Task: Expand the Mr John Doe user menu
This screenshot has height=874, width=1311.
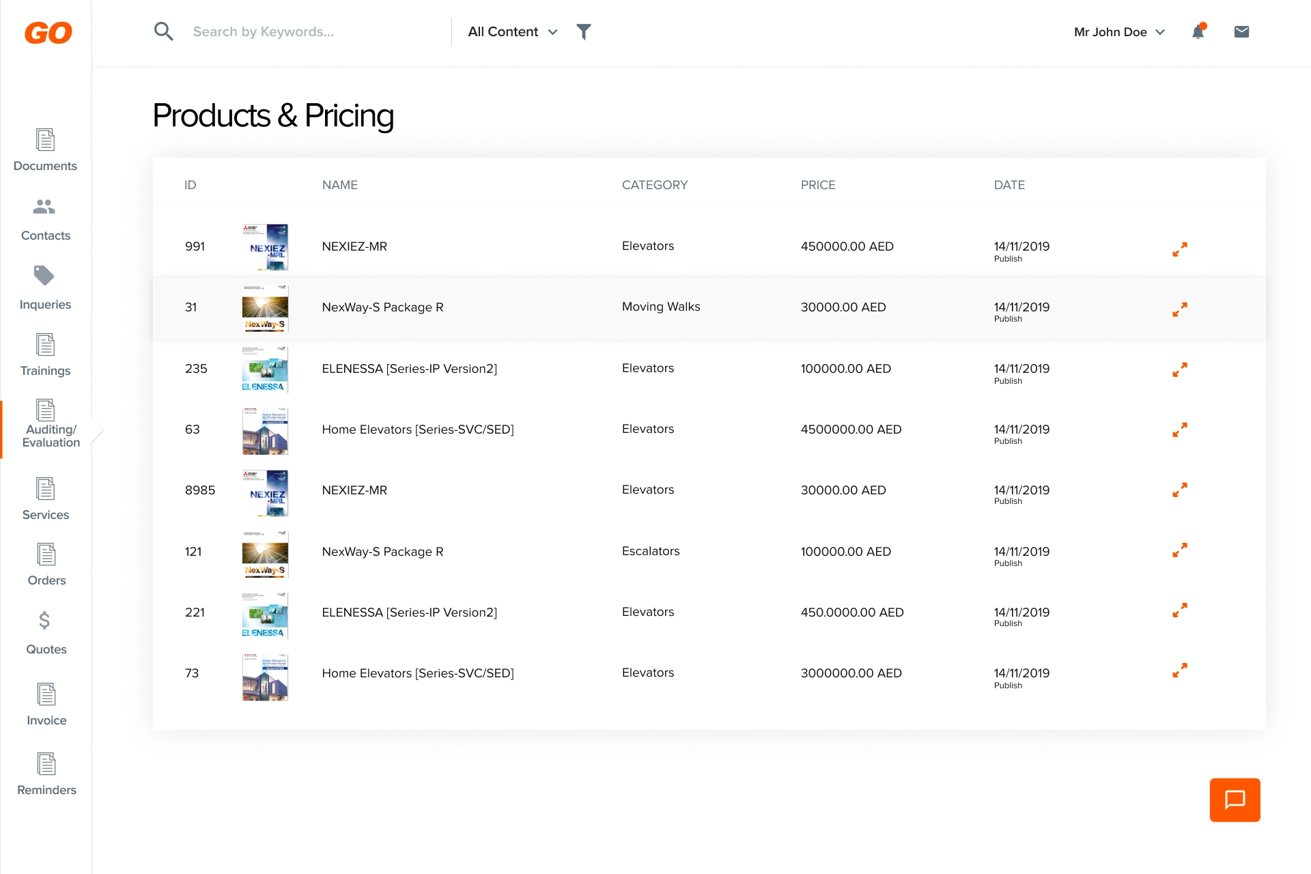Action: (1119, 32)
